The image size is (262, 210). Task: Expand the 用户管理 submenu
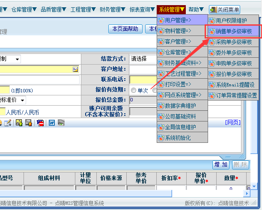pyautogui.click(x=182, y=20)
